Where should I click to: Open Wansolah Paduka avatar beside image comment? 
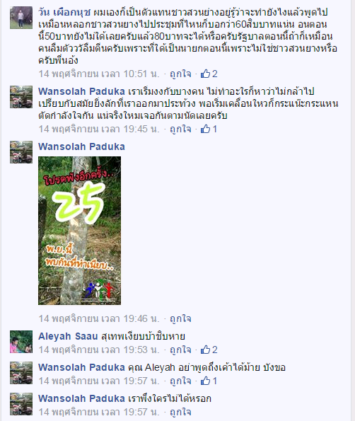(x=21, y=152)
